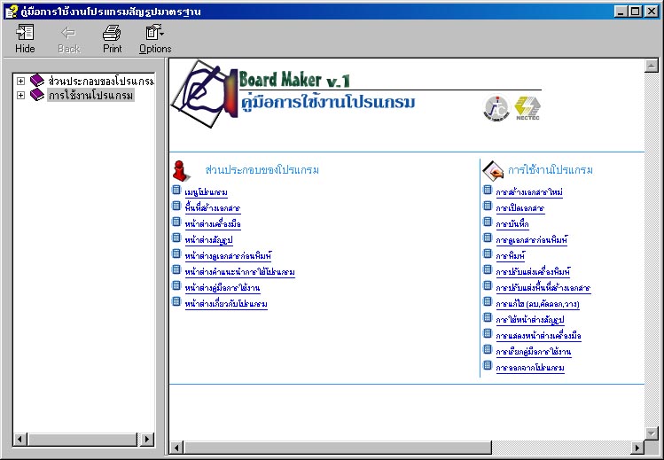664x460 pixels.
Task: Open the หน้าต่างคำแนะนำการใช้โปรแกรม link
Action: [x=239, y=272]
